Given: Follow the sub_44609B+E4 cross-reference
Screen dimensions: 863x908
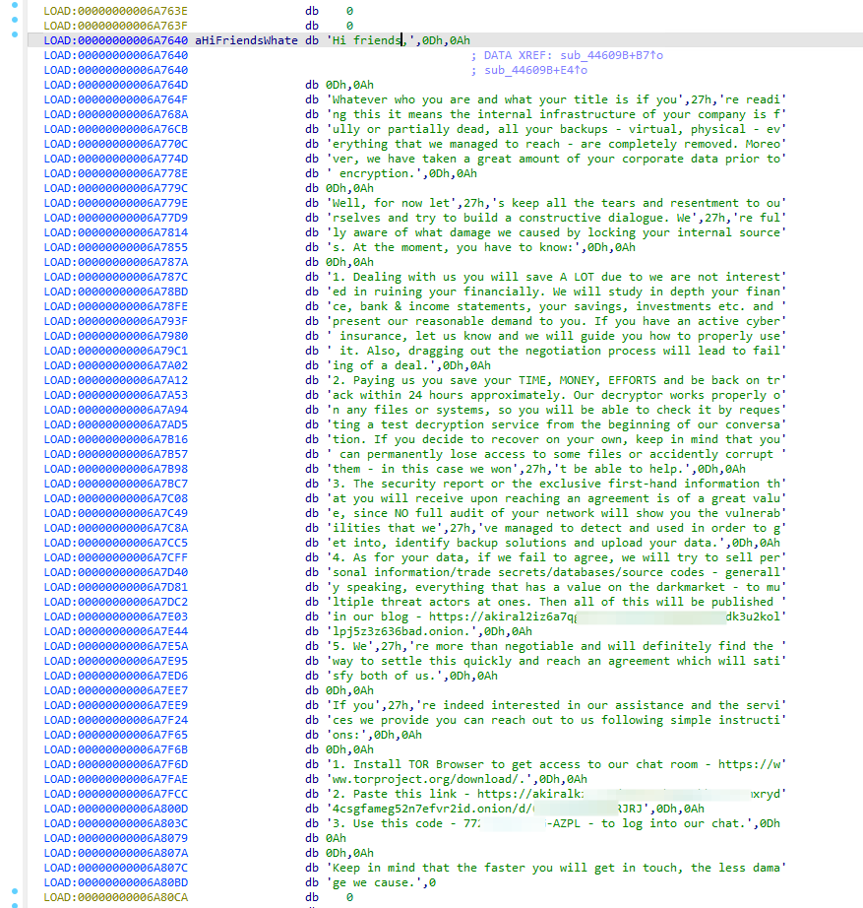Looking at the screenshot, I should [535, 70].
